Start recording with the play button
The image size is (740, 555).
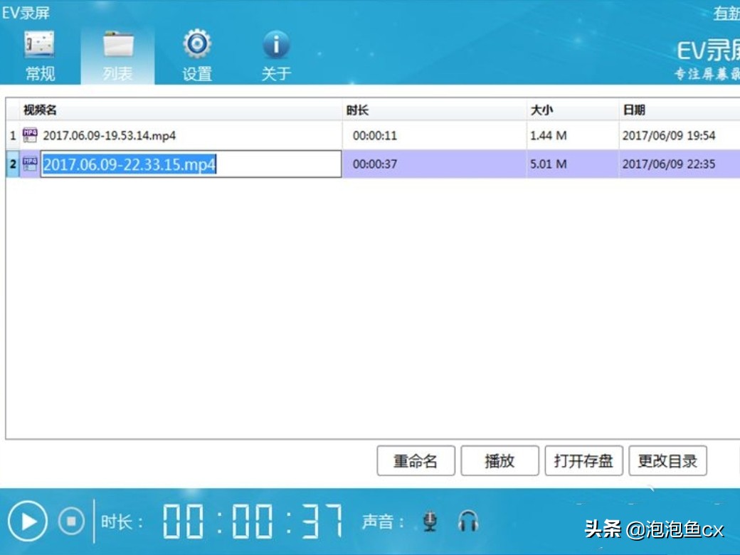(28, 522)
